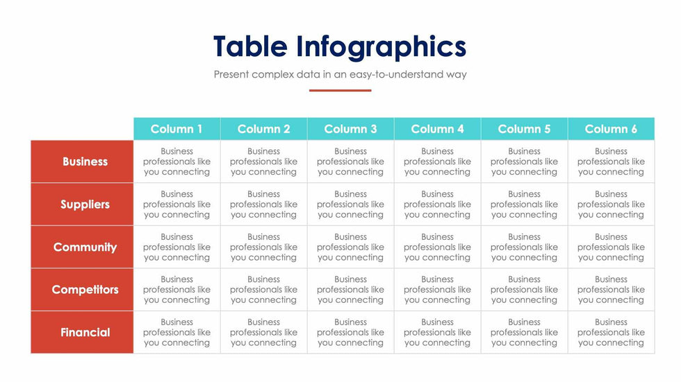Select the Competitors row cell under Column 2
Screen dimensions: 681x382
pos(263,290)
